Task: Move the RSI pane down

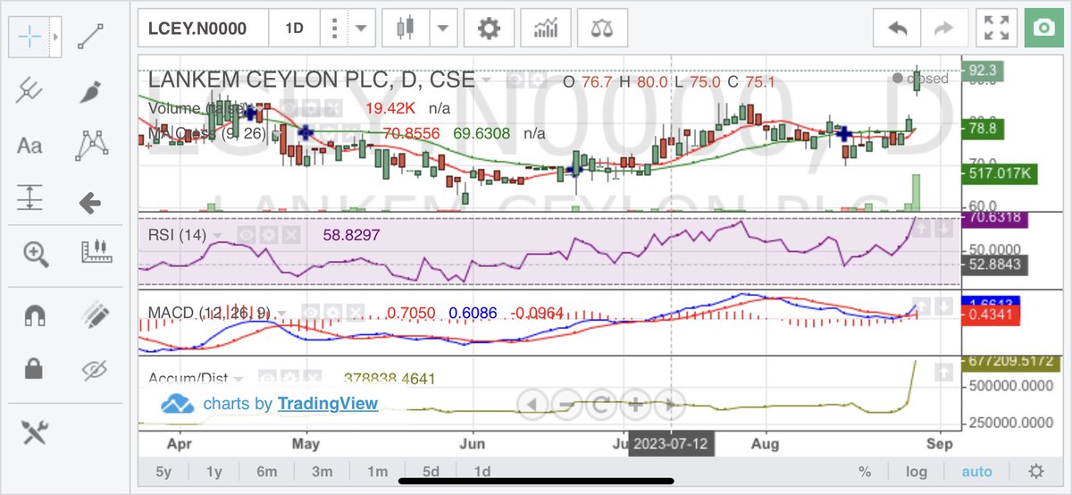Action: pyautogui.click(x=945, y=230)
